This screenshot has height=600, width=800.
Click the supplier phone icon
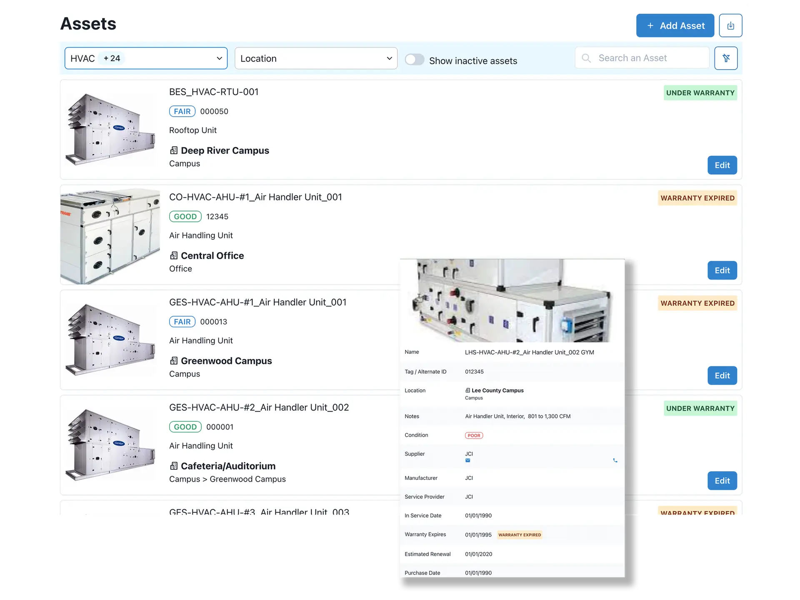coord(615,460)
